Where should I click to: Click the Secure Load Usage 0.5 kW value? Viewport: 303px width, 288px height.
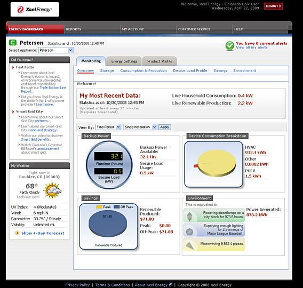147,173
